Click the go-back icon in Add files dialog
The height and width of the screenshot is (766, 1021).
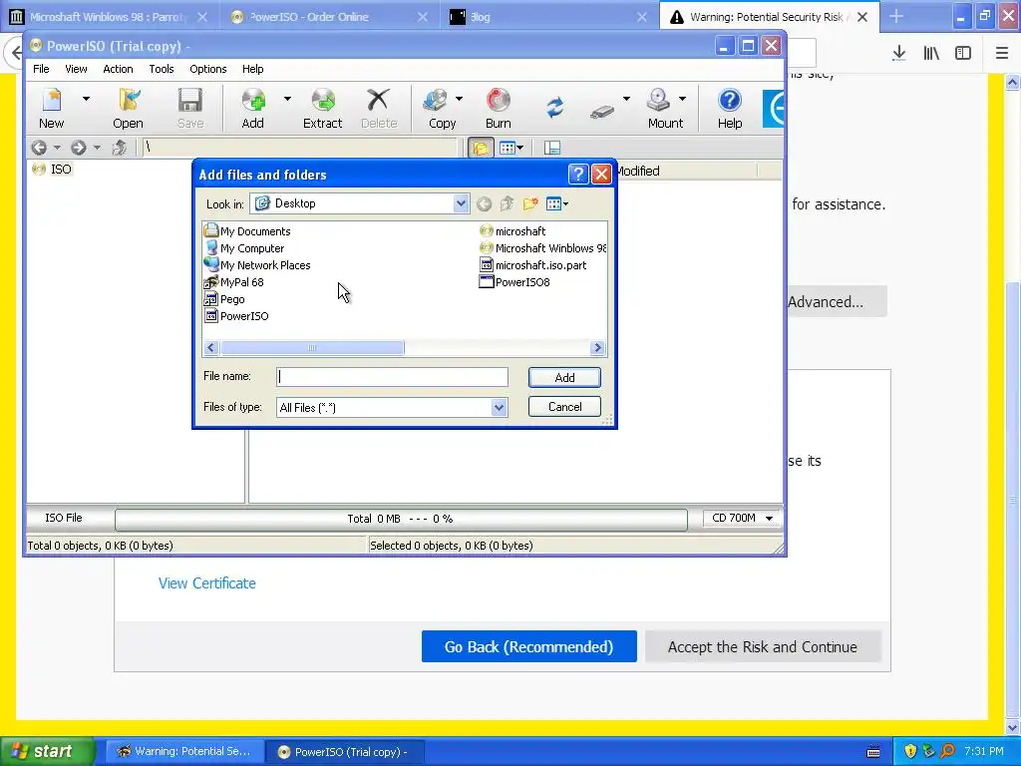click(x=484, y=204)
